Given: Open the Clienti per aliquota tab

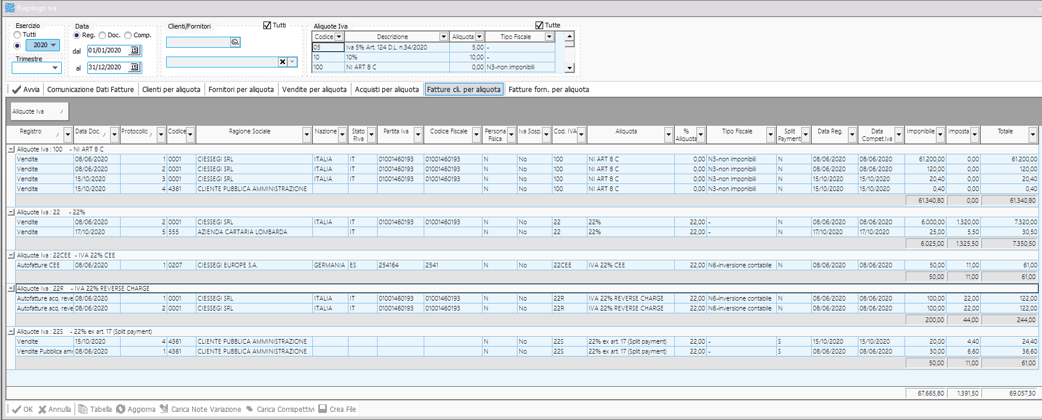Looking at the screenshot, I should (x=171, y=90).
